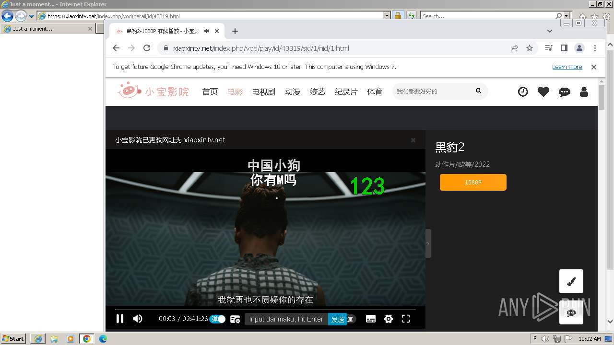
Task: Share this page from Chrome omnibox
Action: click(x=514, y=48)
